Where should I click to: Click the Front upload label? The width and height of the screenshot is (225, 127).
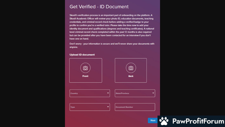[x=85, y=76]
